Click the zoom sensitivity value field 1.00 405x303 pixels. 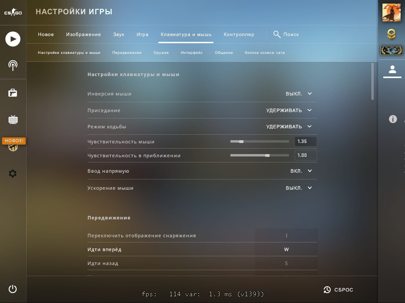306,156
